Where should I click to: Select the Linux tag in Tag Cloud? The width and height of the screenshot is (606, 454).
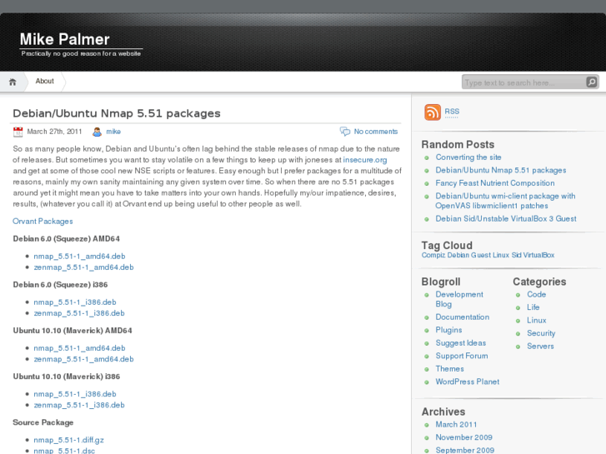click(x=501, y=255)
